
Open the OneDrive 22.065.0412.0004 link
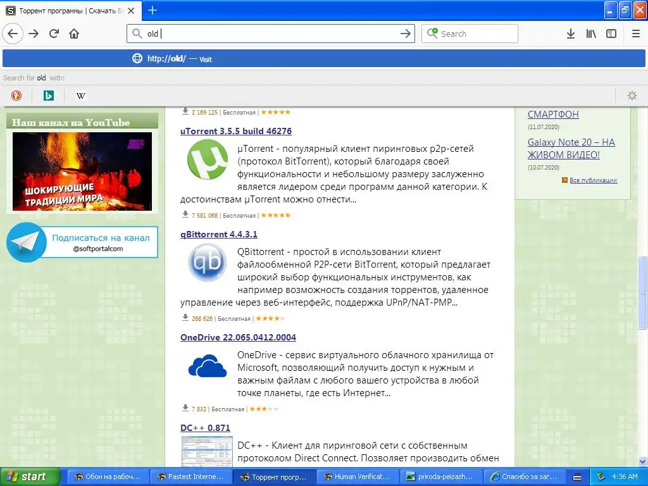(x=238, y=337)
